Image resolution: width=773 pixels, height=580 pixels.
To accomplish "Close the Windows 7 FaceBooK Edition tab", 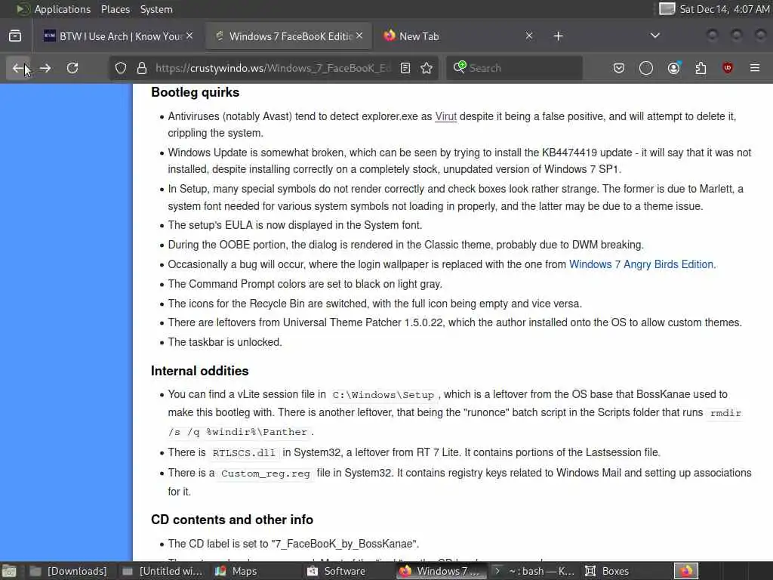I will (359, 36).
